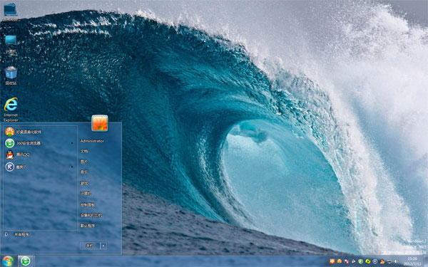Viewport: 428px width, 267px height.
Task: Open the Administrator folder desktop icon
Action: [x=11, y=12]
